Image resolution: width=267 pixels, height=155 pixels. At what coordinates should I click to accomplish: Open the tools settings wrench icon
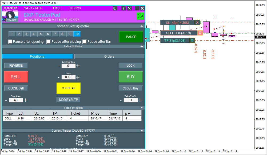click(x=129, y=8)
